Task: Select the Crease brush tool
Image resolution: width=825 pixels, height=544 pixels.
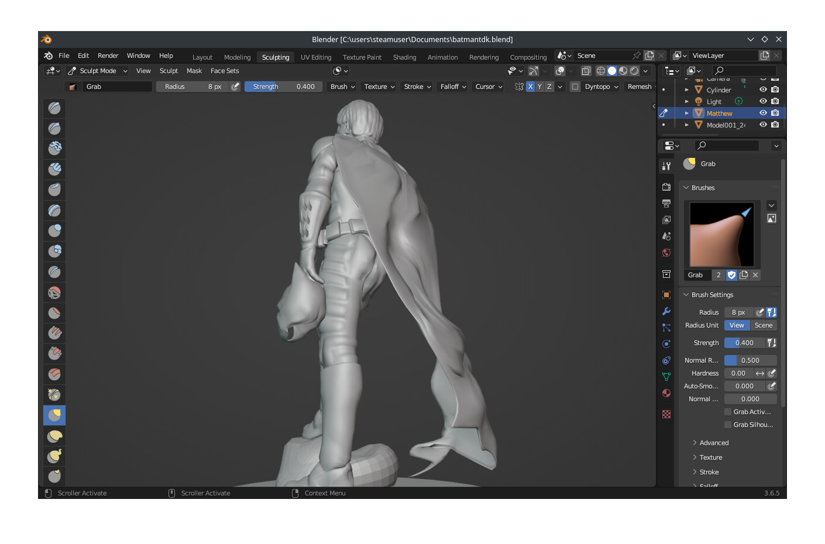Action: coord(54,271)
